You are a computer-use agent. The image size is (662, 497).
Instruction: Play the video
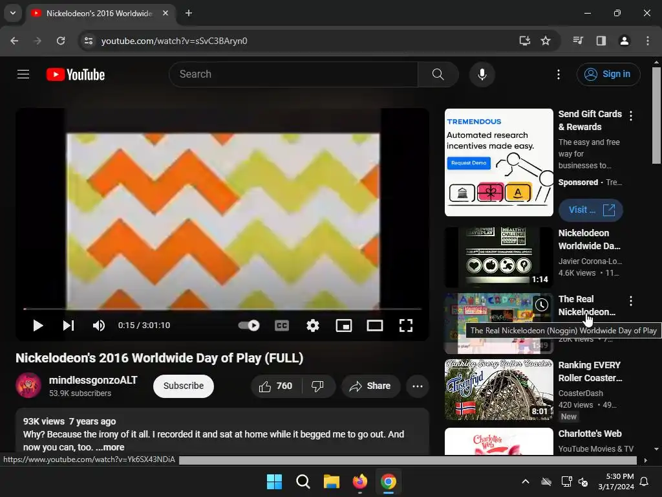[38, 326]
